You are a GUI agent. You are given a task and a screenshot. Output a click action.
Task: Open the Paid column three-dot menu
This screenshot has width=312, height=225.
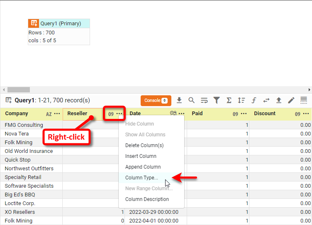pyautogui.click(x=244, y=114)
